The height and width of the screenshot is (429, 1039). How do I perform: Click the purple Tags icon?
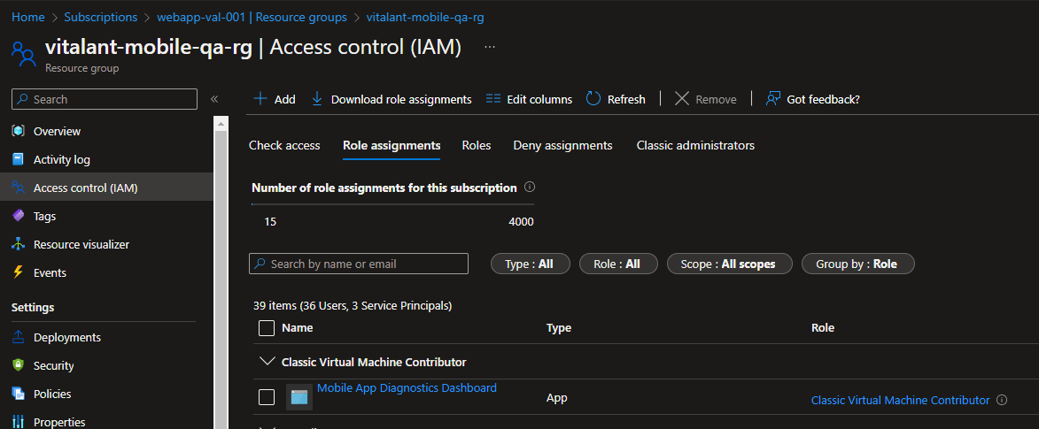point(19,216)
